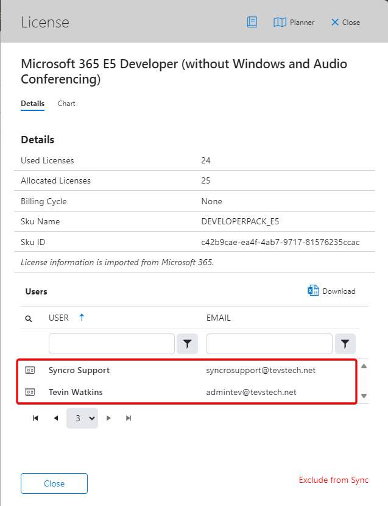Click email syncrosupport@tevstech.net
Screen dimensions: 388x506
tap(261, 370)
